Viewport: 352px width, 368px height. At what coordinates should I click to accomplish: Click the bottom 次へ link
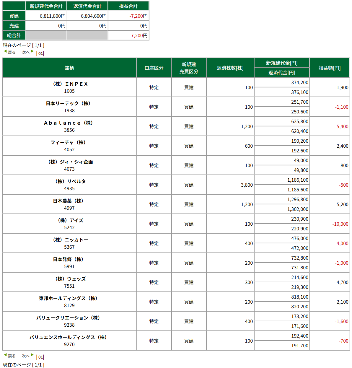tap(26, 356)
